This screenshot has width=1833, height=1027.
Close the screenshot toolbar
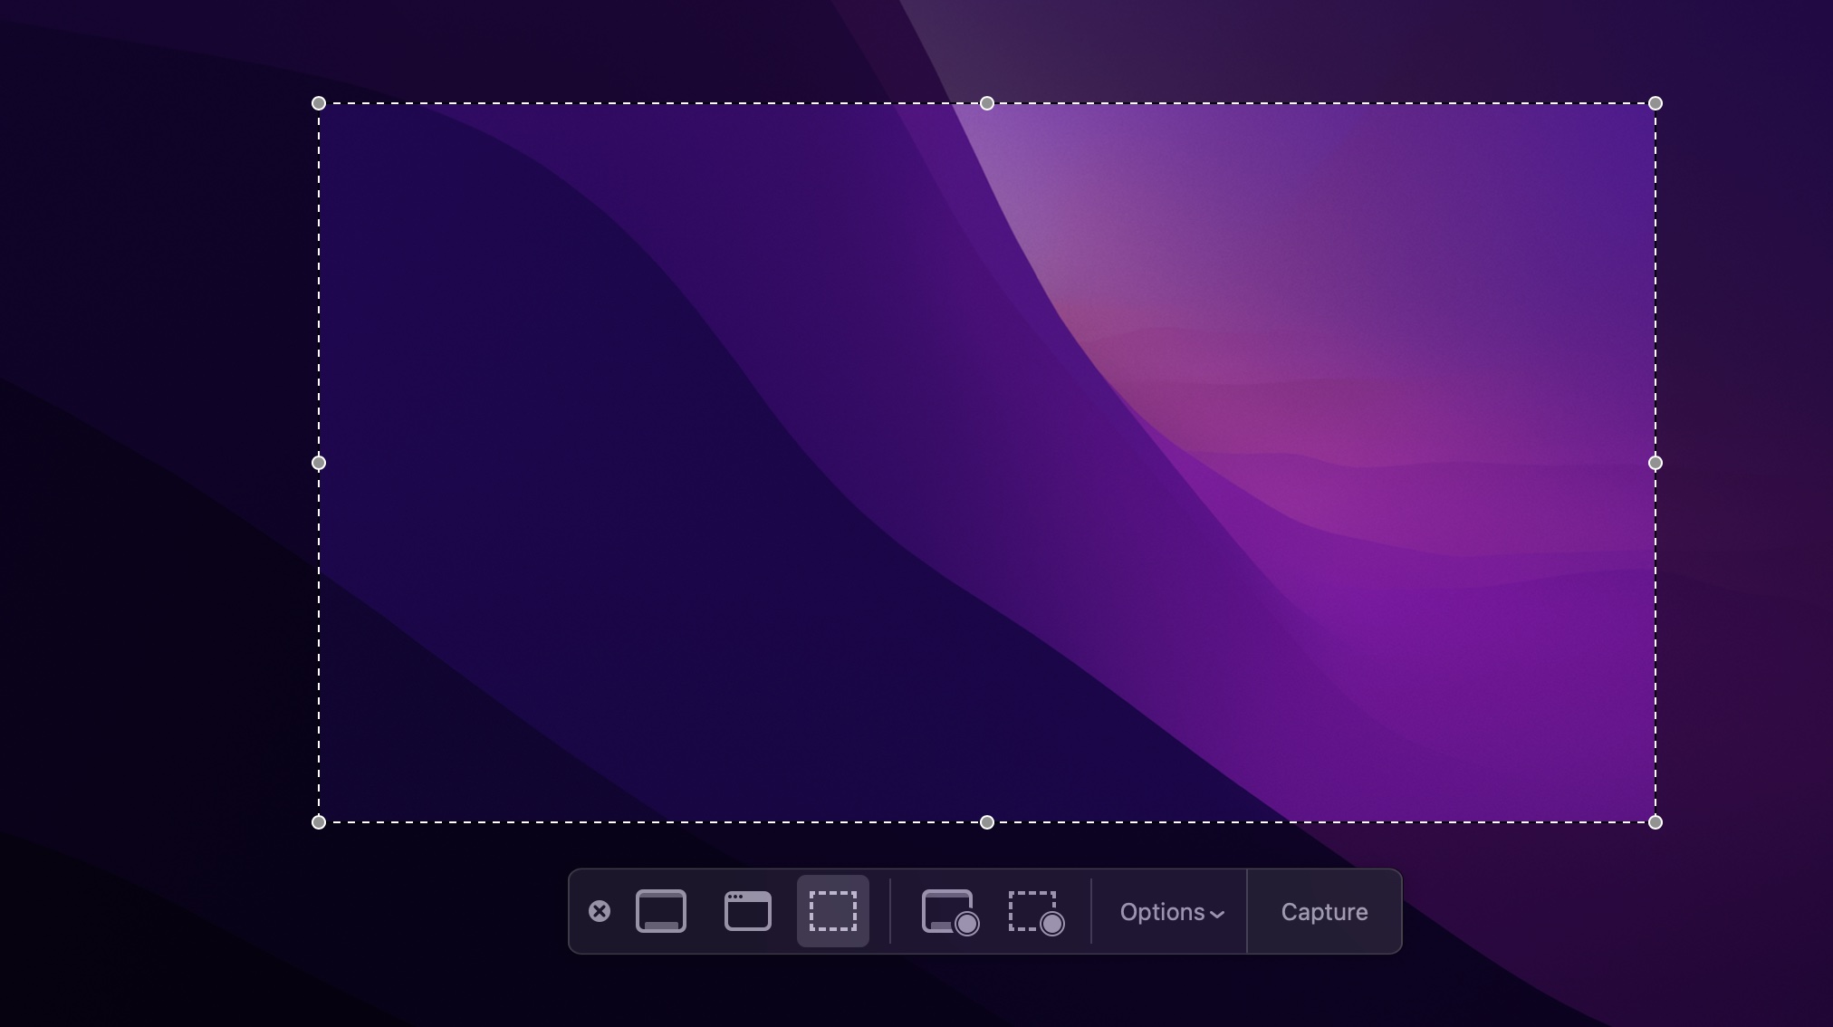pyautogui.click(x=600, y=911)
